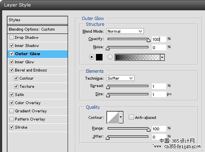Enable the Pattern Overlay checkbox
205x152 pixels.
[x=11, y=119]
